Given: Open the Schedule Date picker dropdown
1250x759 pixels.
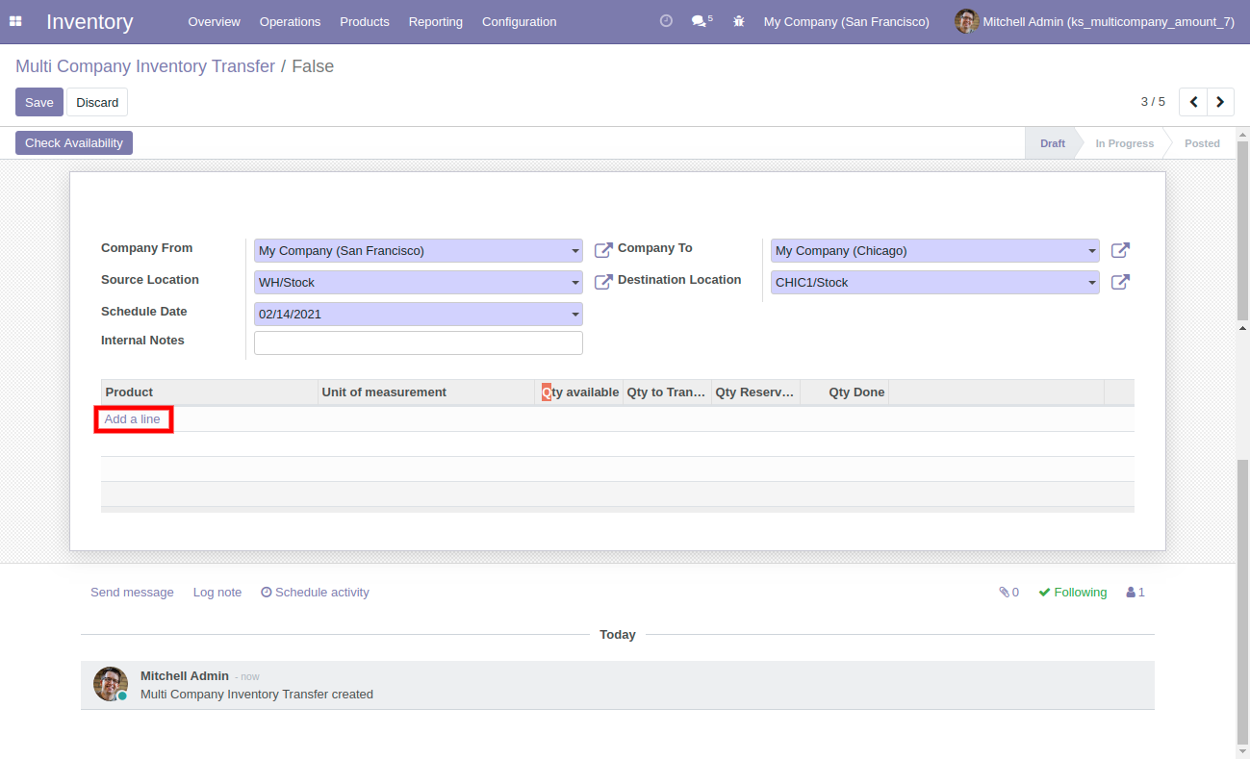Looking at the screenshot, I should coord(575,315).
